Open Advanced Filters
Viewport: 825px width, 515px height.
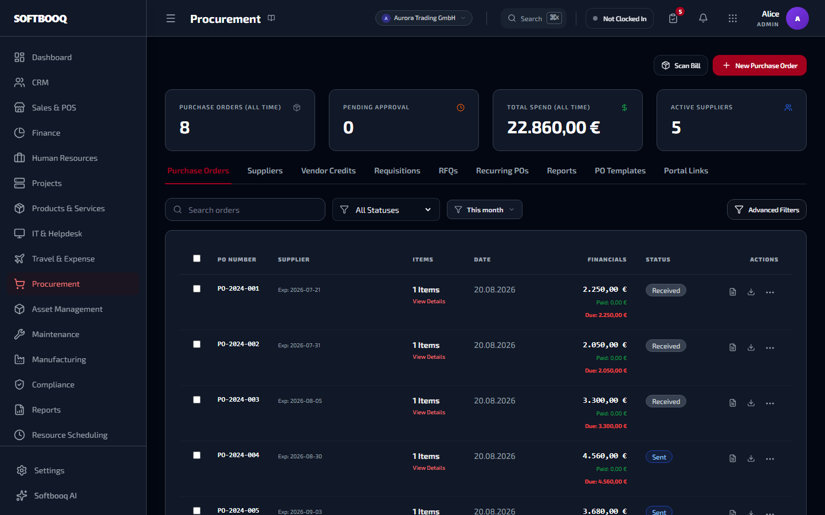point(767,209)
